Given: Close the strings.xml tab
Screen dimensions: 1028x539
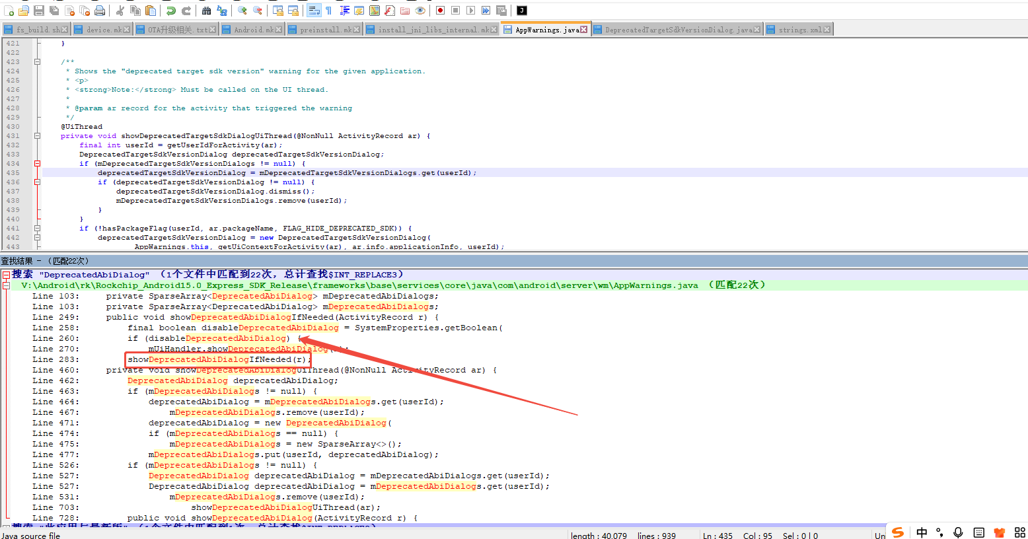Looking at the screenshot, I should pyautogui.click(x=826, y=30).
